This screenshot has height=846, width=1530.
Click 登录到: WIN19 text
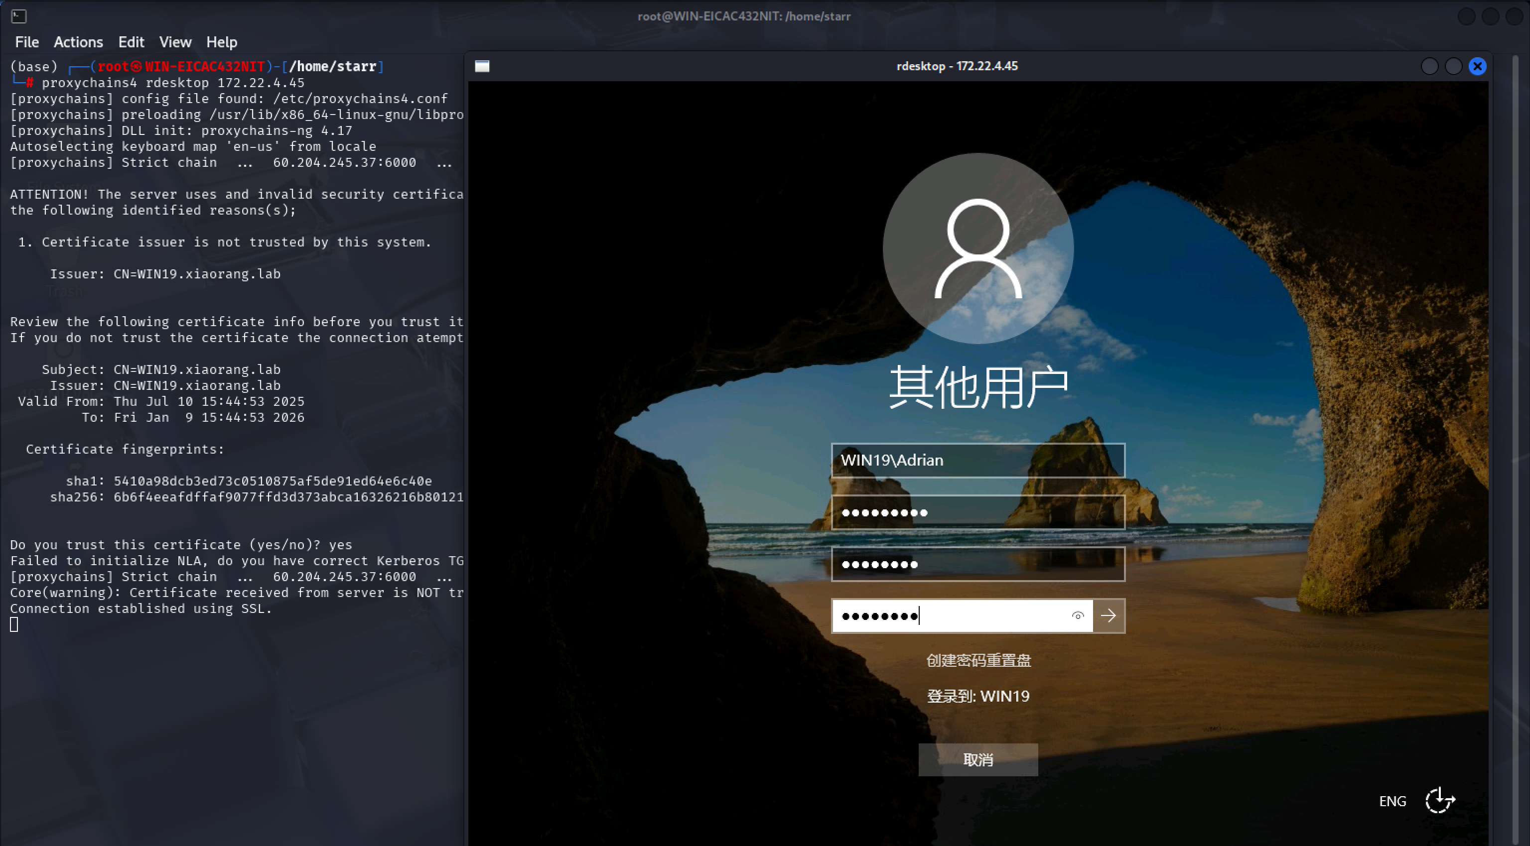978,696
